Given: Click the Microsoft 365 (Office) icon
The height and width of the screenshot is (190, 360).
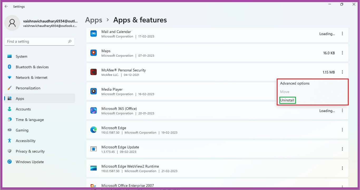Looking at the screenshot, I should point(94,110).
